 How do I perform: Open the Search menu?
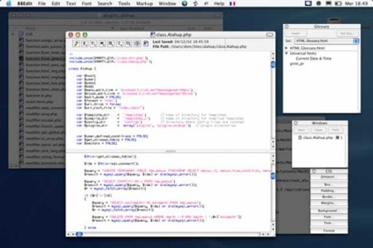point(105,4)
